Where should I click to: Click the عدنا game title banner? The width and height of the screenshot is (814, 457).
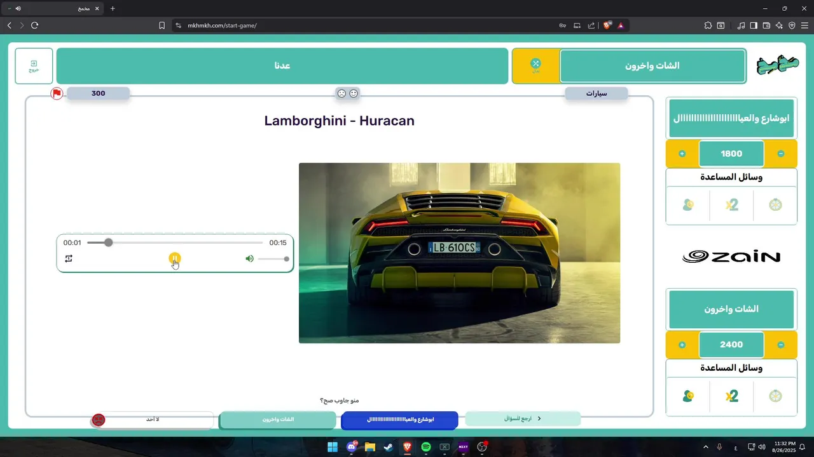tap(282, 66)
